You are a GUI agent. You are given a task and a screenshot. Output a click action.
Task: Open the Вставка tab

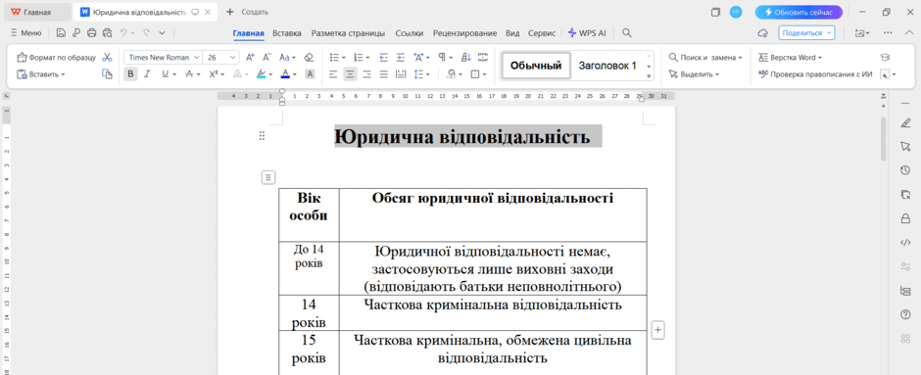287,33
